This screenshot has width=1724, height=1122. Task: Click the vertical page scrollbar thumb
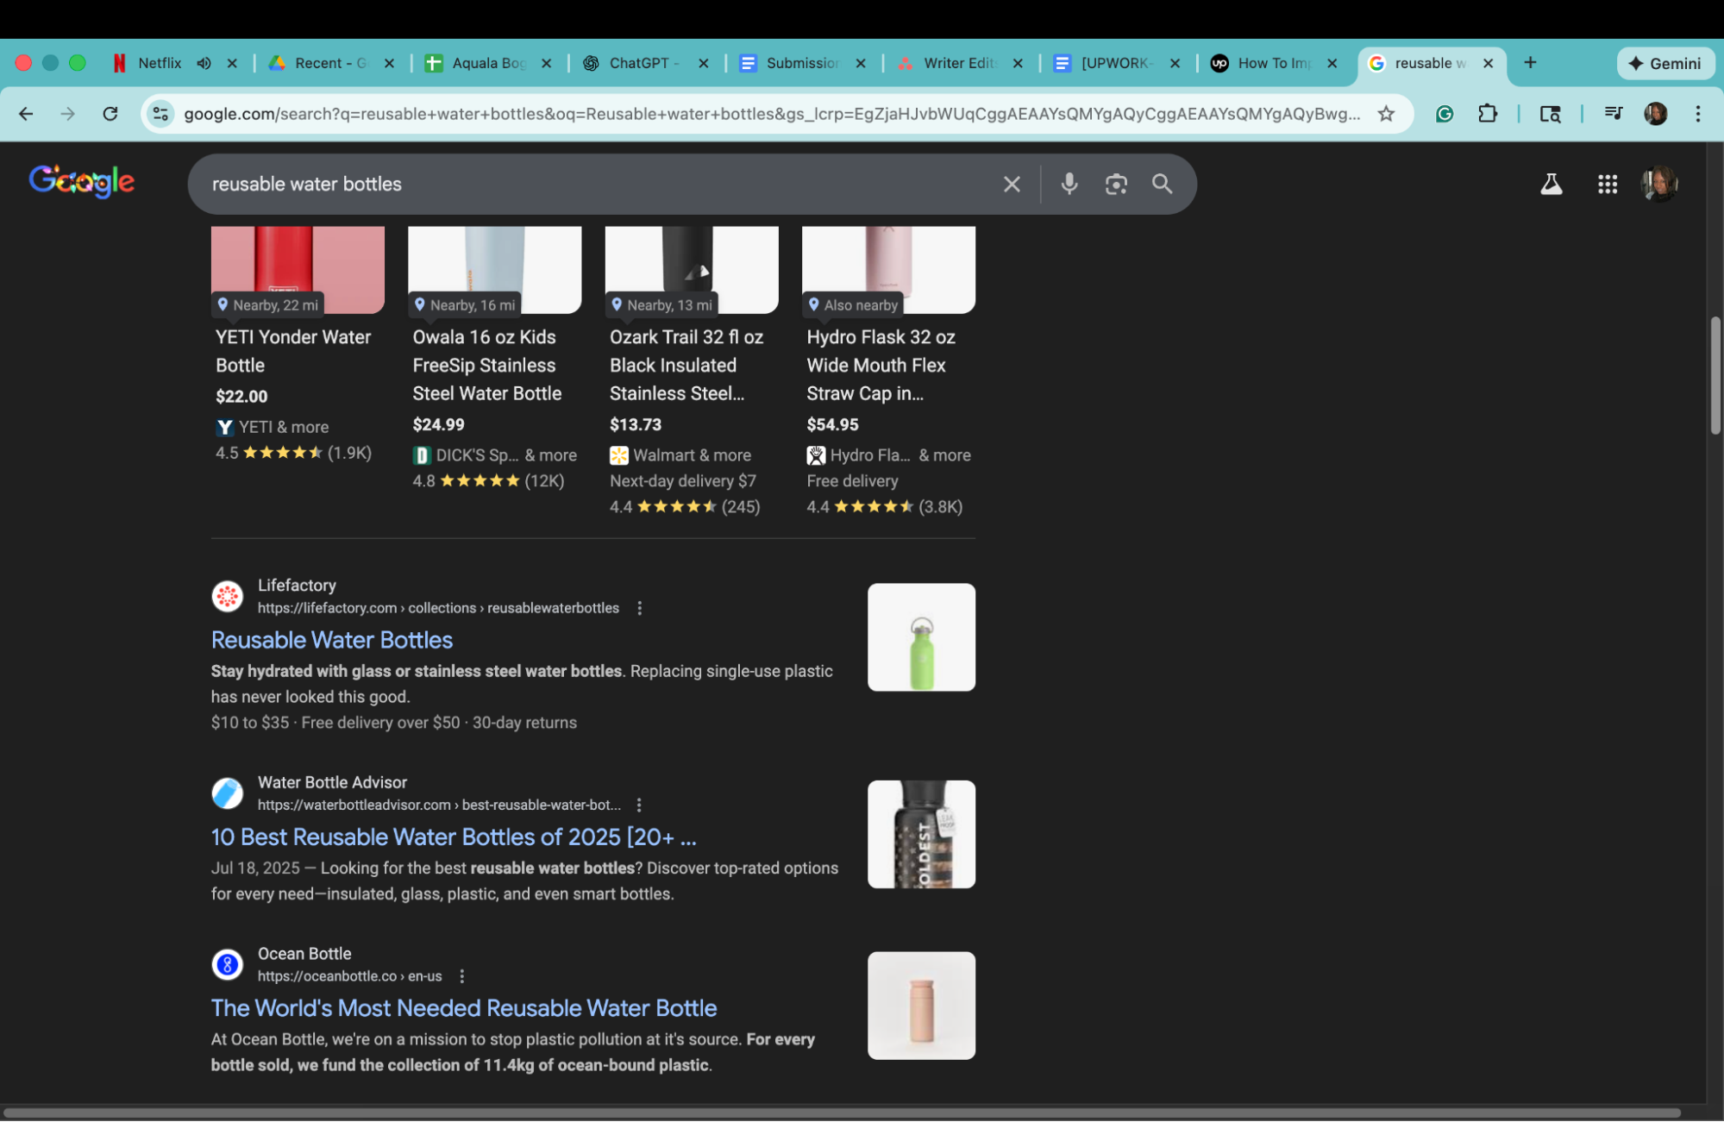pos(1715,375)
